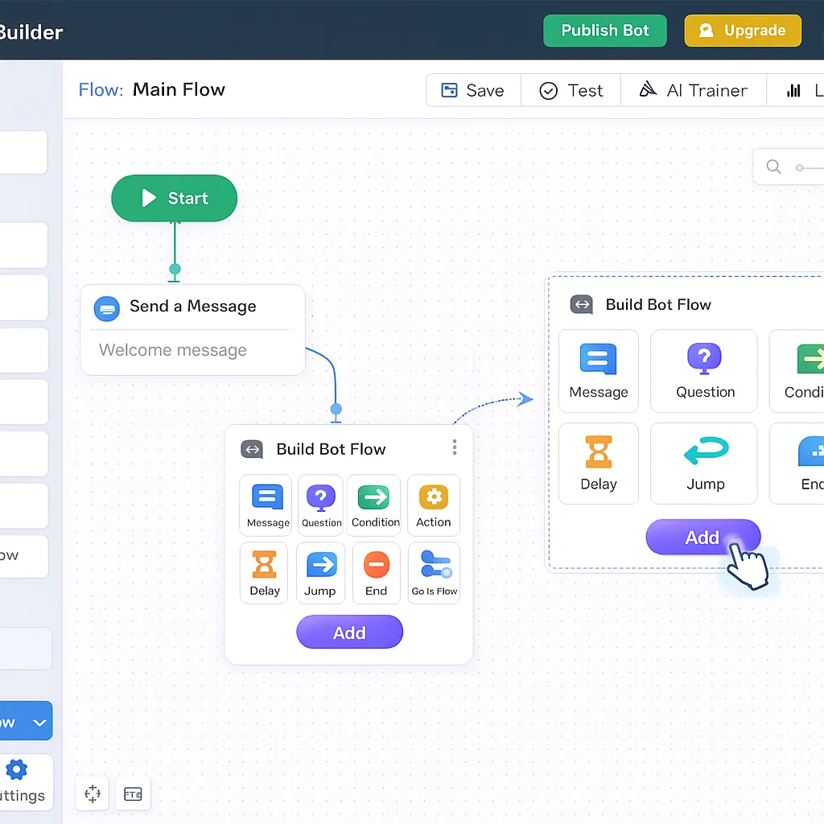Open the AI Trainer tool
The height and width of the screenshot is (824, 824).
click(x=693, y=91)
